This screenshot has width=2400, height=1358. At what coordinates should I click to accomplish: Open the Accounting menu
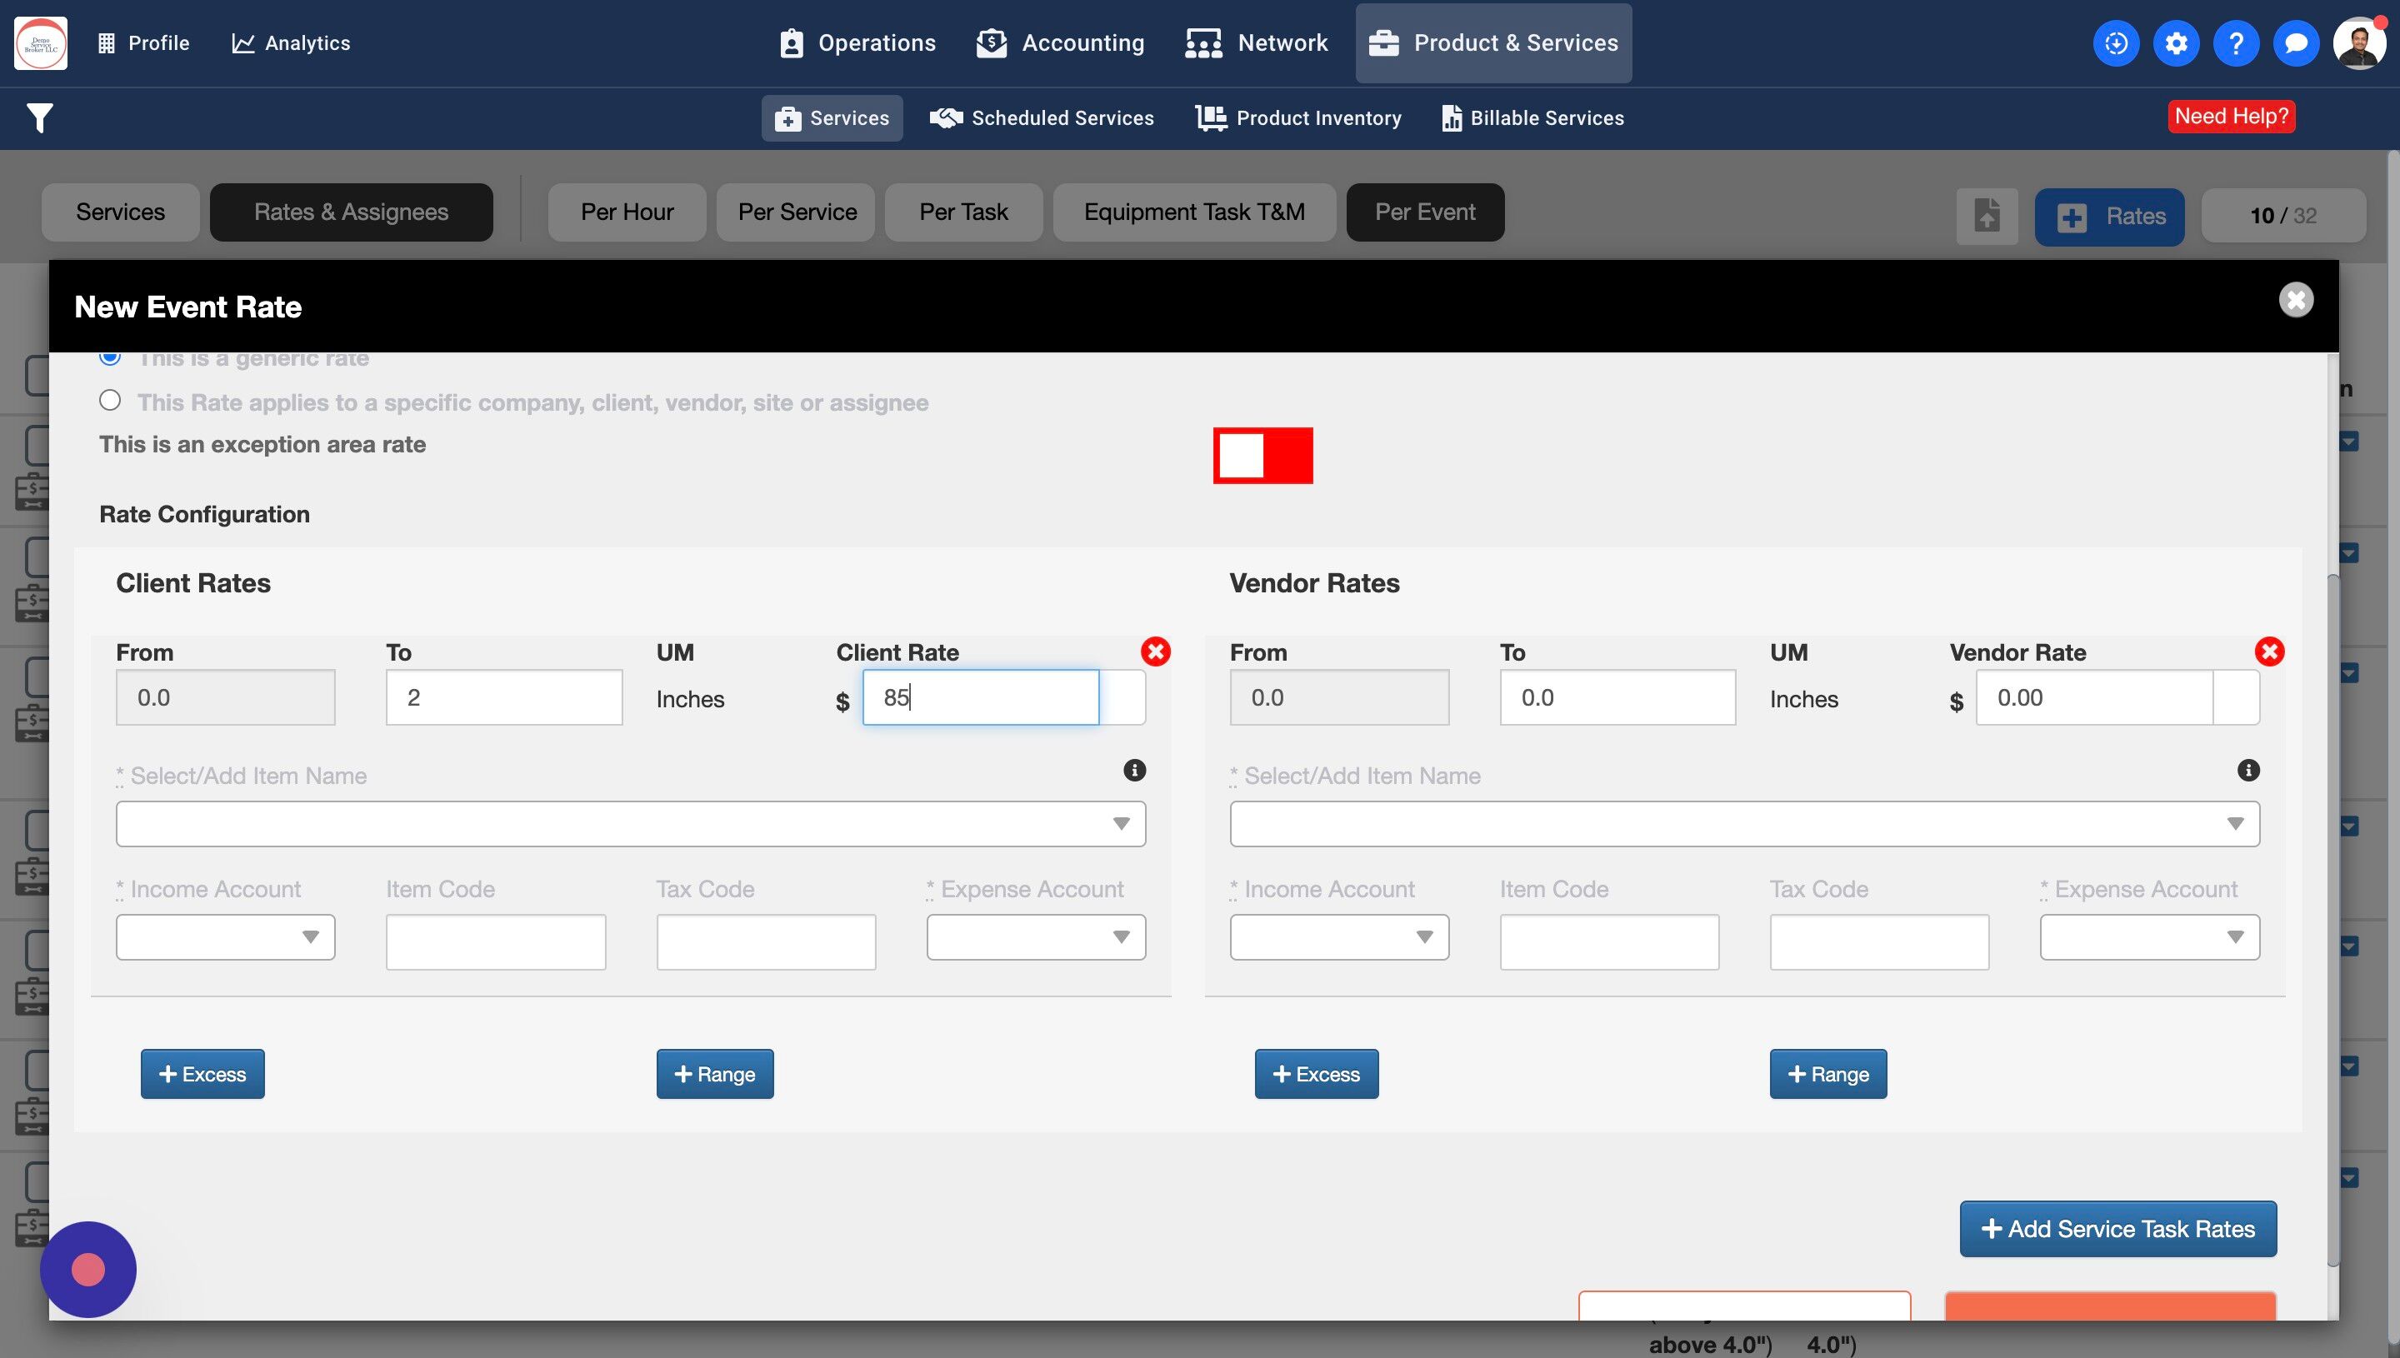[x=1061, y=42]
